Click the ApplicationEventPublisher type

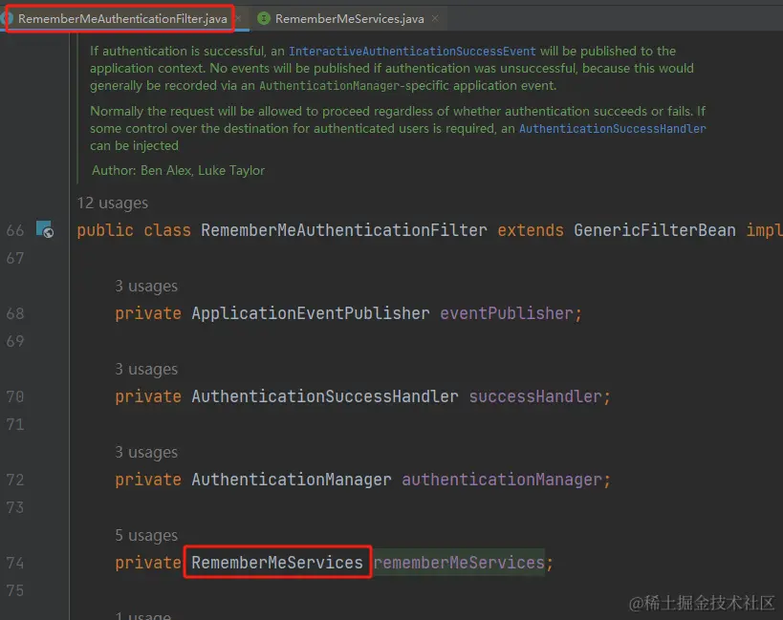(x=310, y=313)
